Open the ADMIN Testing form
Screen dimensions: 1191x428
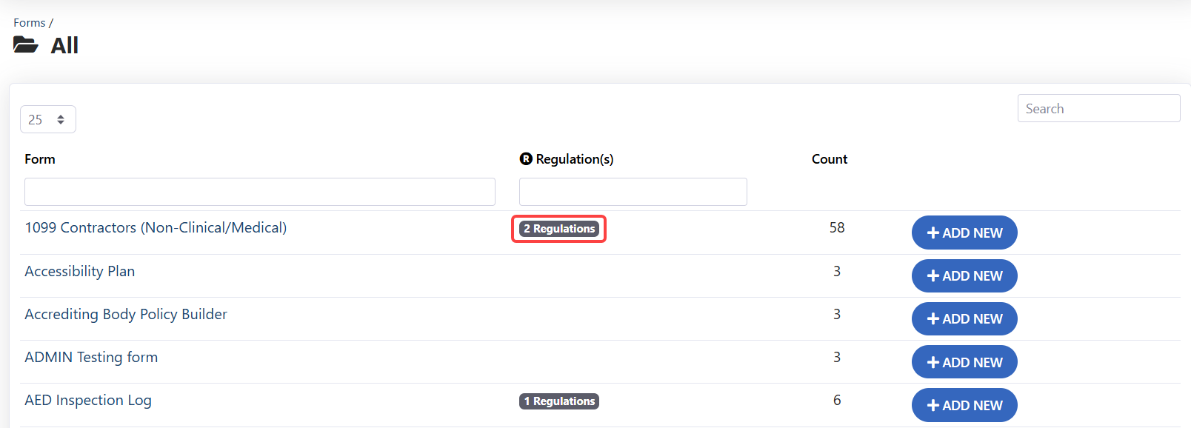(91, 358)
